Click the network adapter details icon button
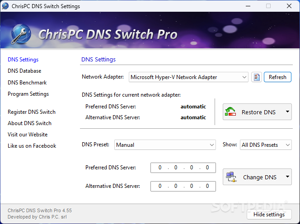The height and width of the screenshot is (224, 300). pos(256,77)
